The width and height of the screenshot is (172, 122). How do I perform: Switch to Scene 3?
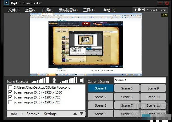click(x=100, y=105)
